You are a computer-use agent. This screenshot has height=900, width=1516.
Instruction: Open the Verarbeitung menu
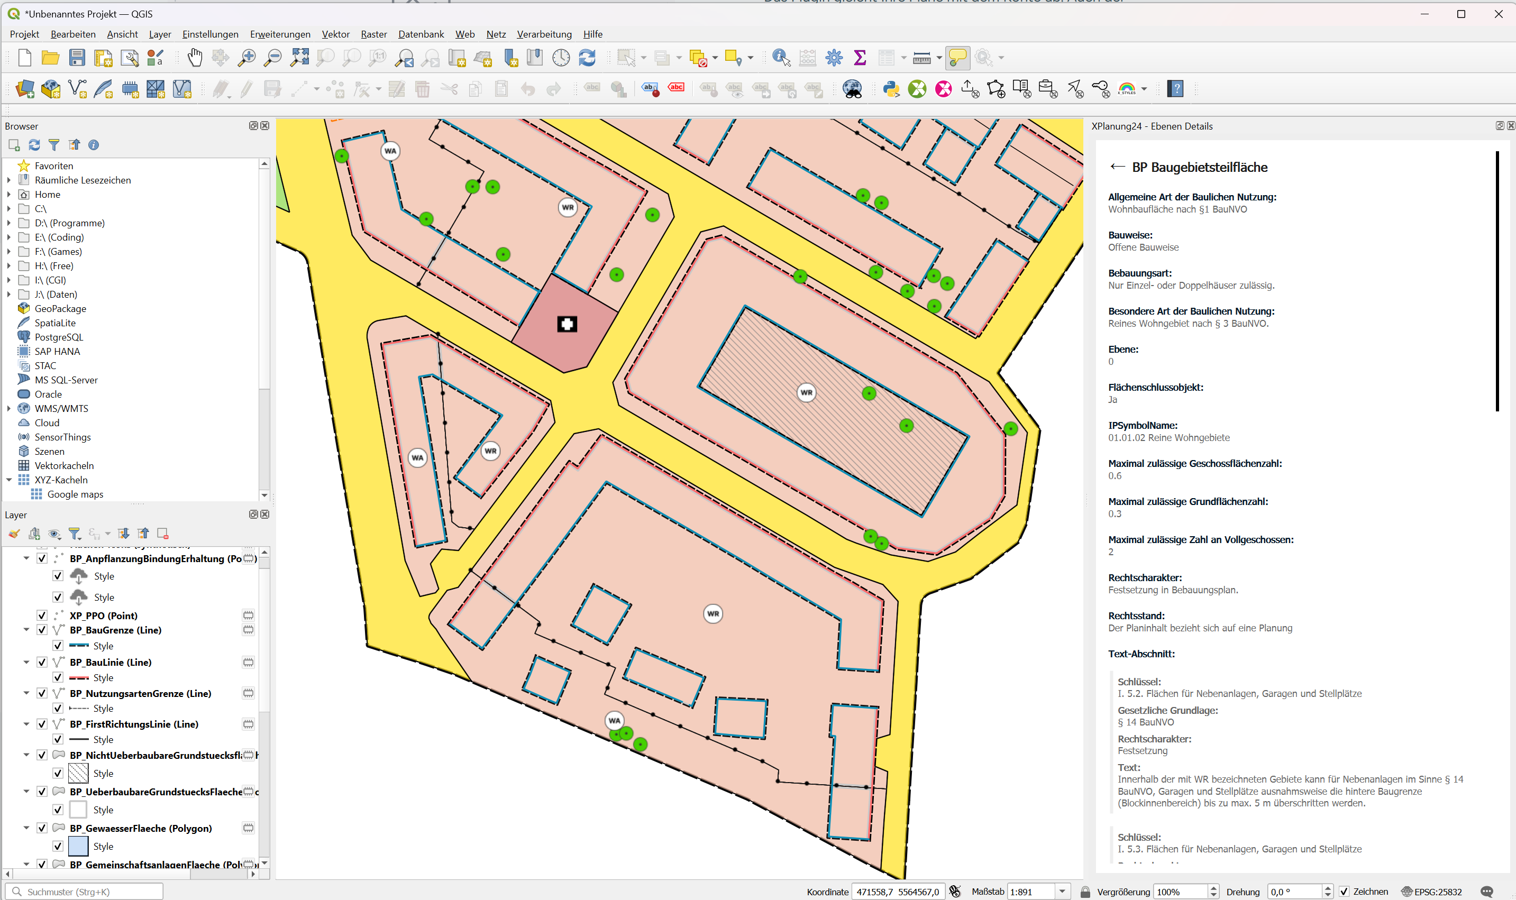tap(544, 34)
